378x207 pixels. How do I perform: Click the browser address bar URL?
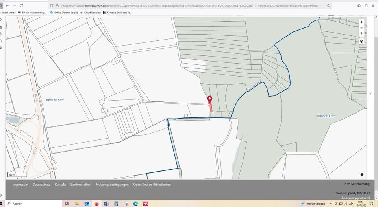pyautogui.click(x=189, y=6)
